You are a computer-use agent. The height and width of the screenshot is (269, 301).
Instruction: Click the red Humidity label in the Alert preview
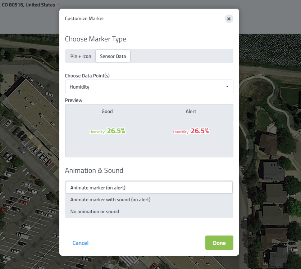pyautogui.click(x=181, y=132)
